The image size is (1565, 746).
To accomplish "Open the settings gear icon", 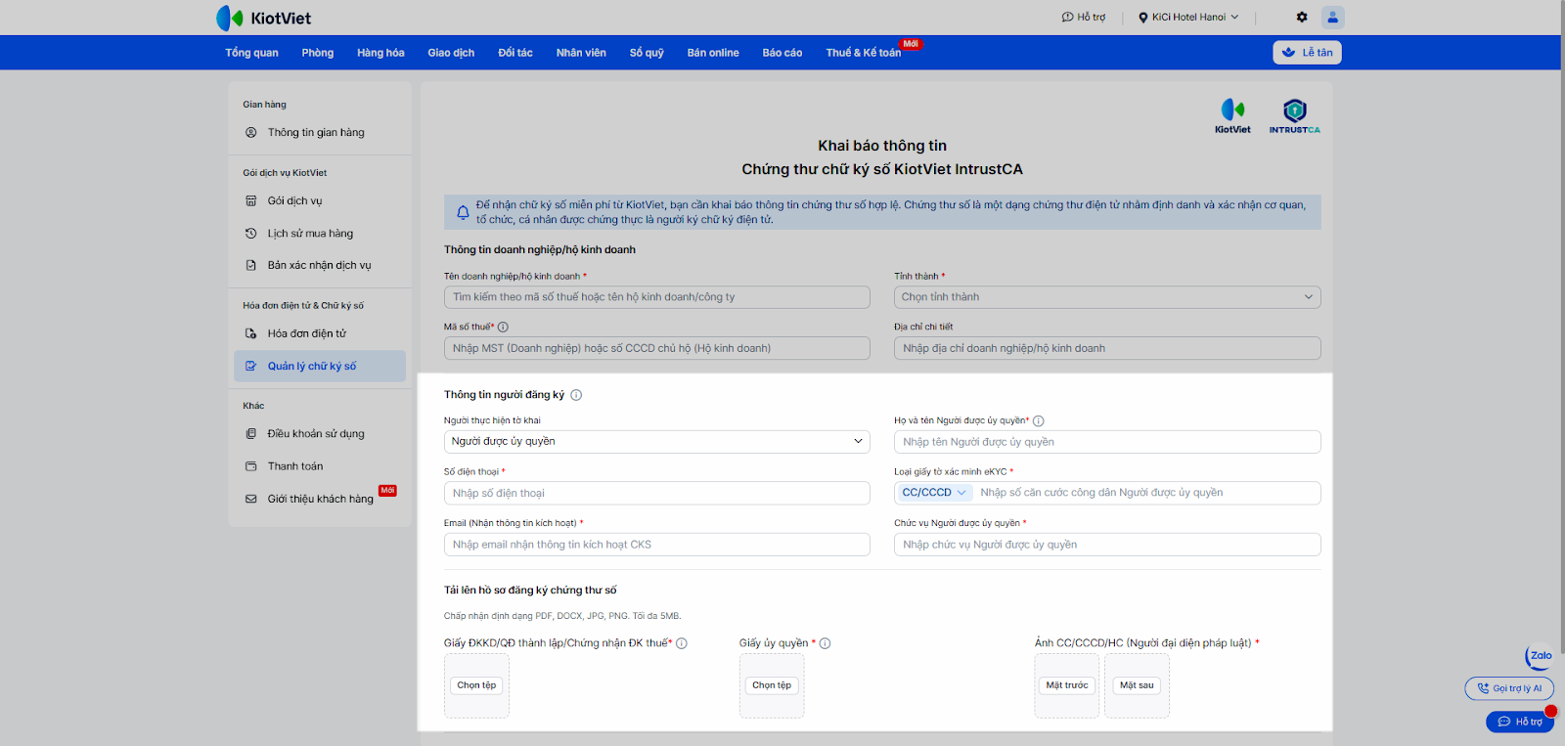I will coord(1302,17).
